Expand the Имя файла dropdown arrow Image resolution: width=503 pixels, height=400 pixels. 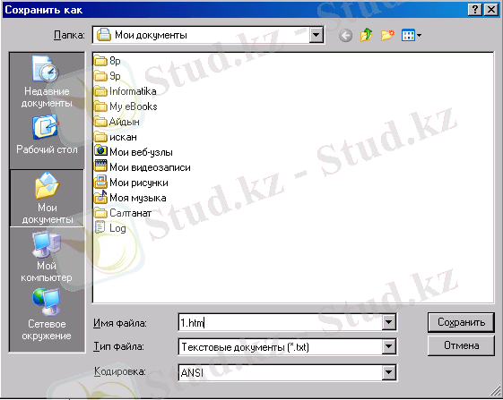click(388, 322)
